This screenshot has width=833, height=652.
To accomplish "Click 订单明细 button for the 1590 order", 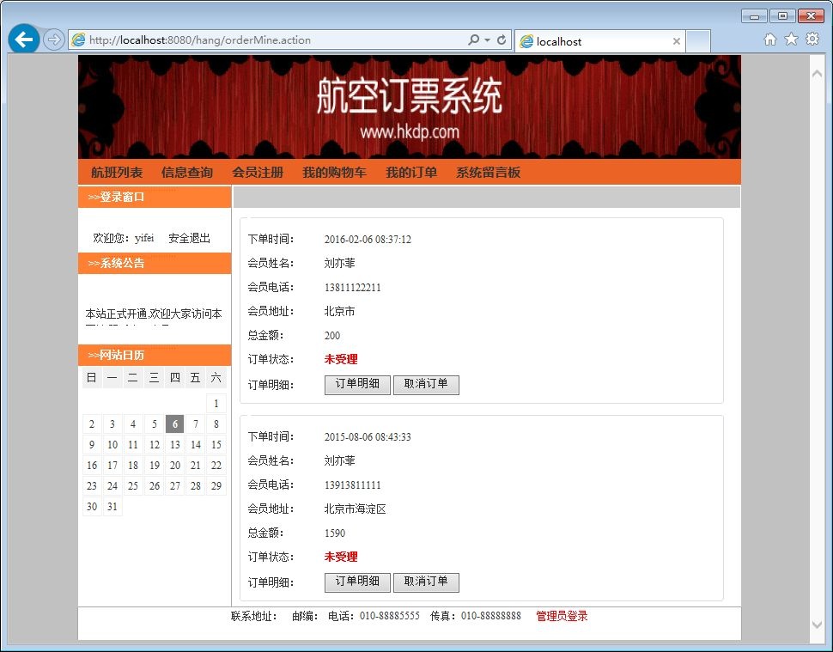I will pyautogui.click(x=357, y=582).
